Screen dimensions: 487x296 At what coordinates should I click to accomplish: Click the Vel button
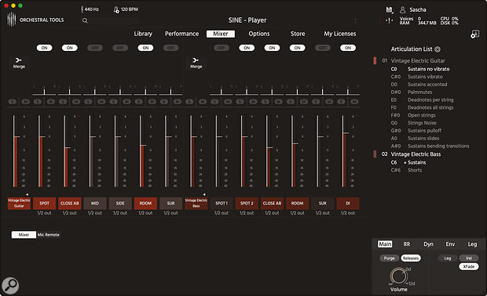(469, 258)
